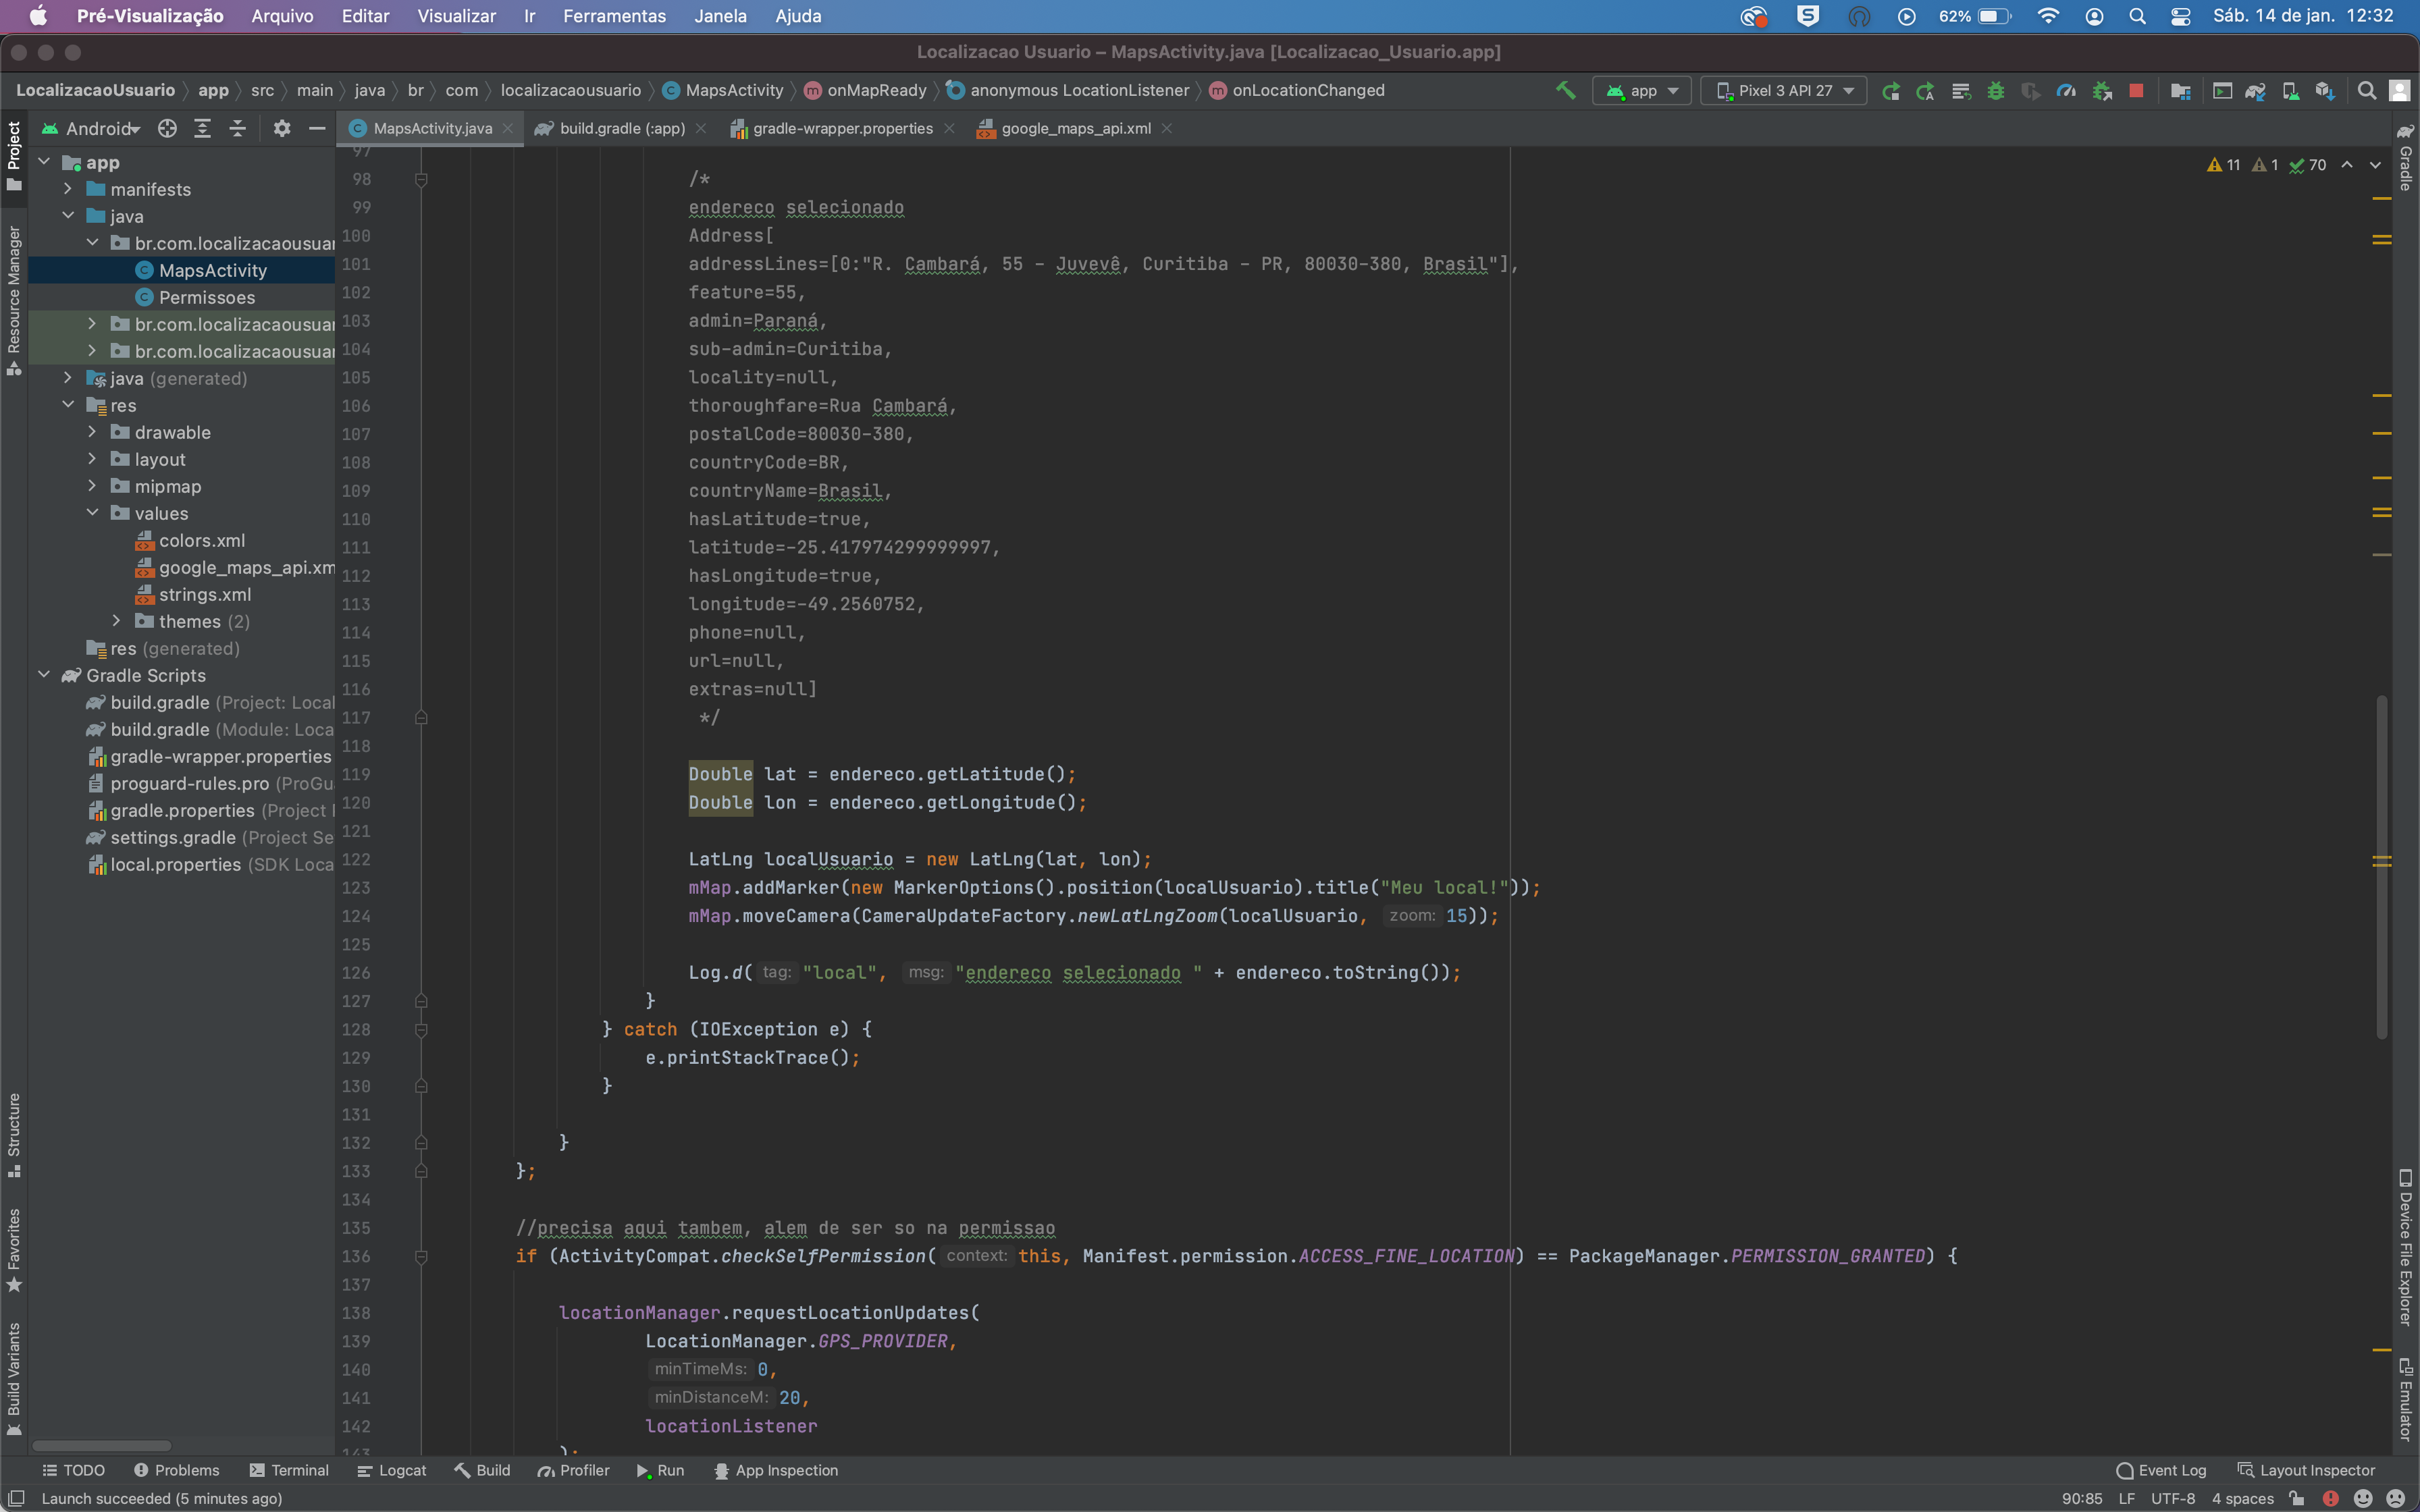Image resolution: width=2420 pixels, height=1512 pixels.
Task: Collapse the res folder
Action: point(68,405)
